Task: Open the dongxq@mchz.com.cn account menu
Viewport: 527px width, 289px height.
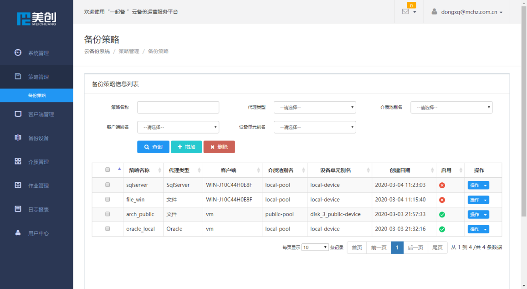Action: pos(472,12)
